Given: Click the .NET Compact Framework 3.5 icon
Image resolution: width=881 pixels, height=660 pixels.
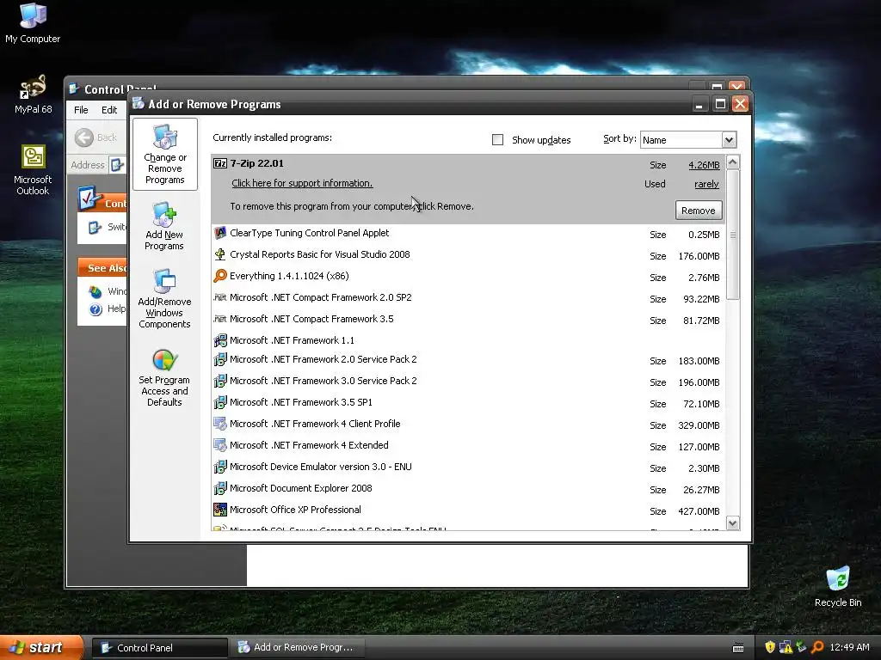Looking at the screenshot, I should [220, 319].
